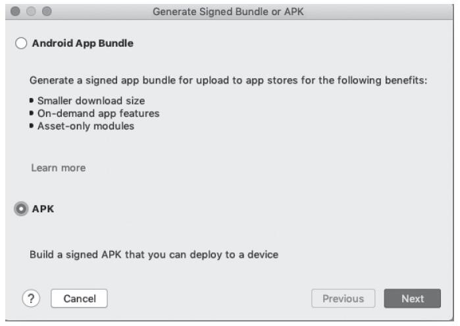The image size is (460, 326).
Task: Open help with the question mark button
Action: [x=31, y=298]
